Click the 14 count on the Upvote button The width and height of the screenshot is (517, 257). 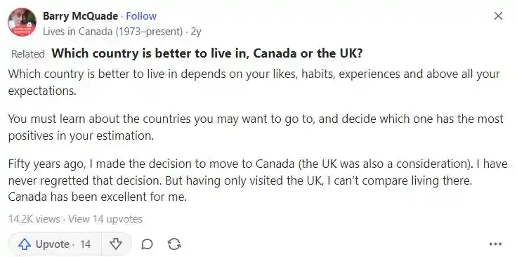pyautogui.click(x=85, y=244)
